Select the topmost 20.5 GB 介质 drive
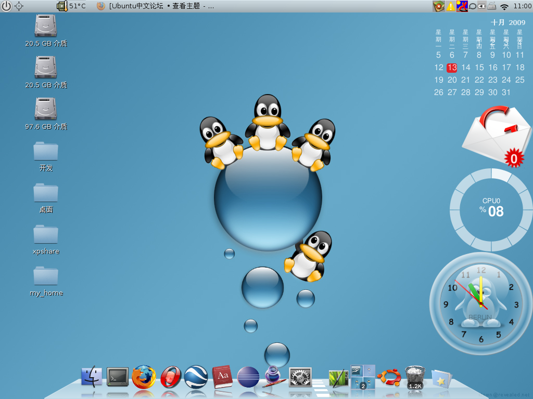 (46, 31)
